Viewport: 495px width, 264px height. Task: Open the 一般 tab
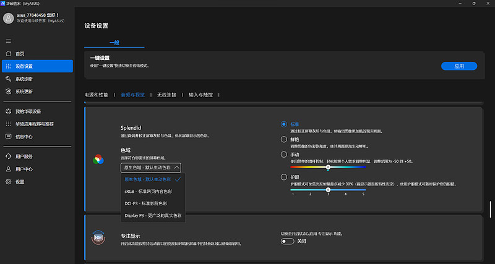point(114,43)
